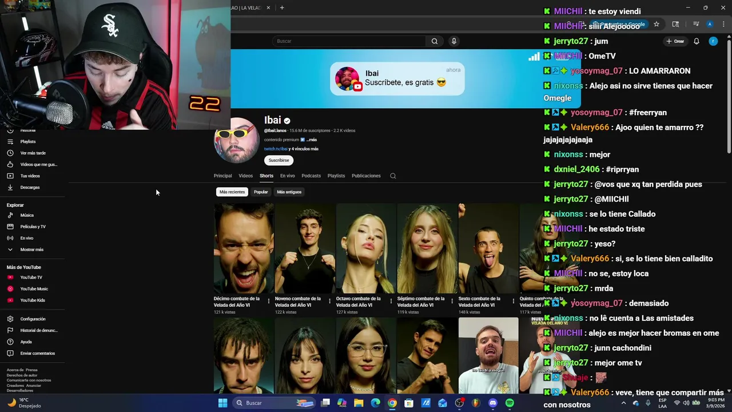Expand the system tray hidden icons chevron
Viewport: 732px width, 412px height.
pyautogui.click(x=623, y=403)
